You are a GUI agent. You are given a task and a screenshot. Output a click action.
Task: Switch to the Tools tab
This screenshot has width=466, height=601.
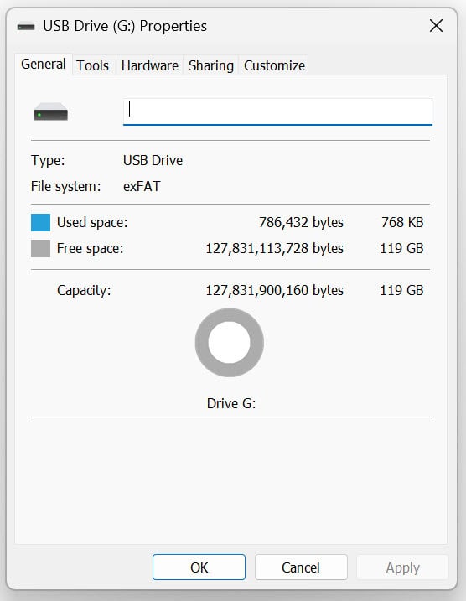(x=92, y=65)
